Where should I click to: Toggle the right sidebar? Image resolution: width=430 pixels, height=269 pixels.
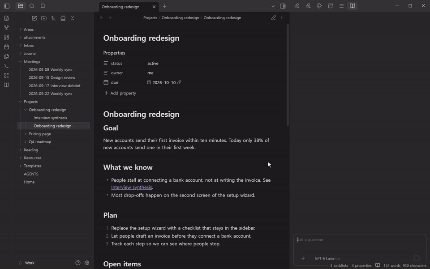[283, 6]
